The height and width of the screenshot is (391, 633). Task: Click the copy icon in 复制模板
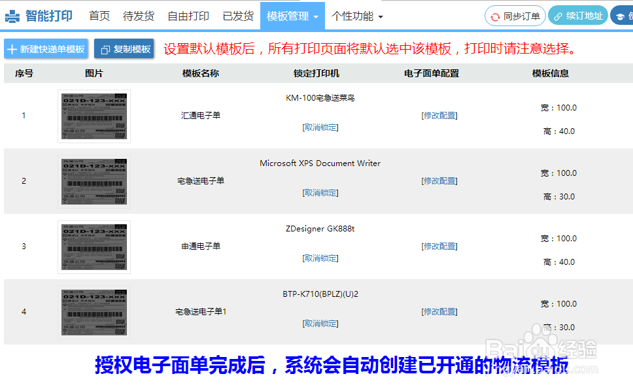tap(105, 50)
